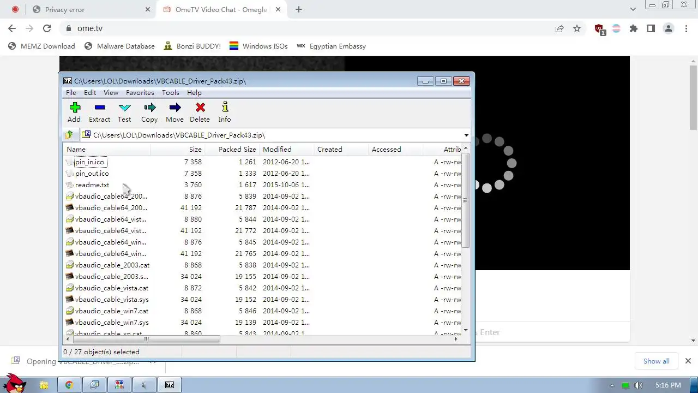Screen dimensions: 698x393
Task: Click Show all downloads button
Action: pos(656,361)
